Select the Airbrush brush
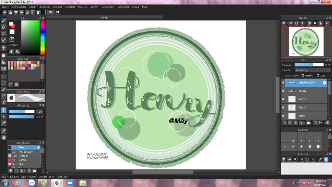The height and width of the screenshot is (187, 332). coord(24,156)
